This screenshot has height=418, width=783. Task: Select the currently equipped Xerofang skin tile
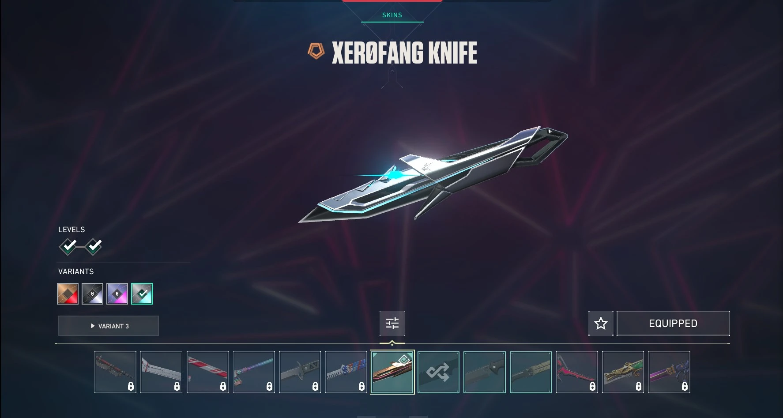[x=392, y=372]
